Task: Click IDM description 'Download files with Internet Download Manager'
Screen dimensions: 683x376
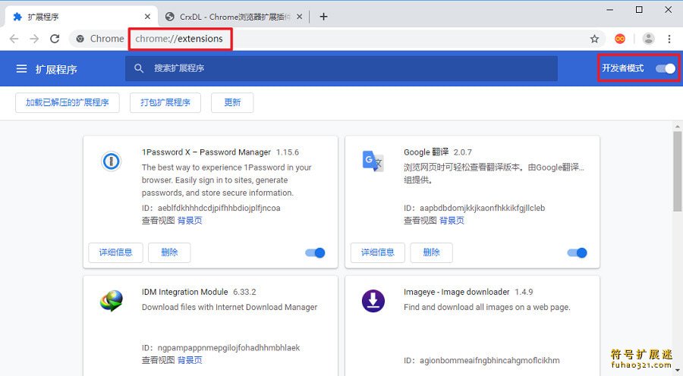Action: [229, 307]
